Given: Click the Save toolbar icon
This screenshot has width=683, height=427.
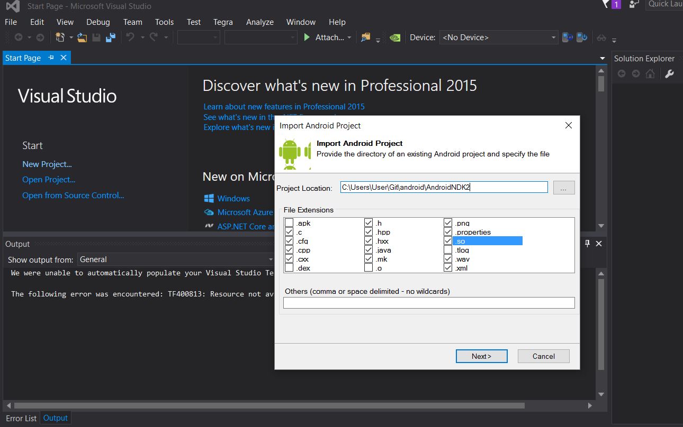Looking at the screenshot, I should tap(96, 38).
